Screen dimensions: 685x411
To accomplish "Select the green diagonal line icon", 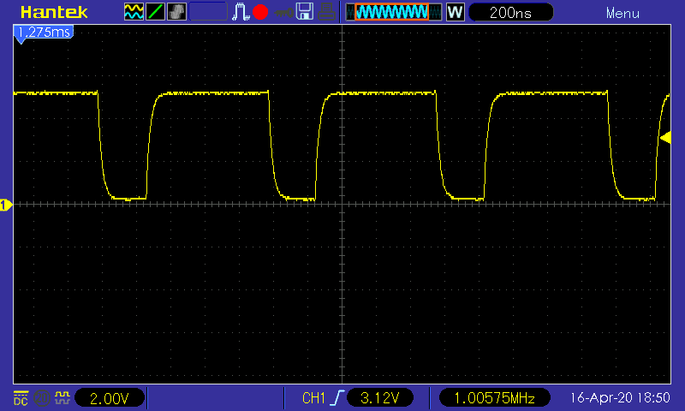I will [x=155, y=12].
